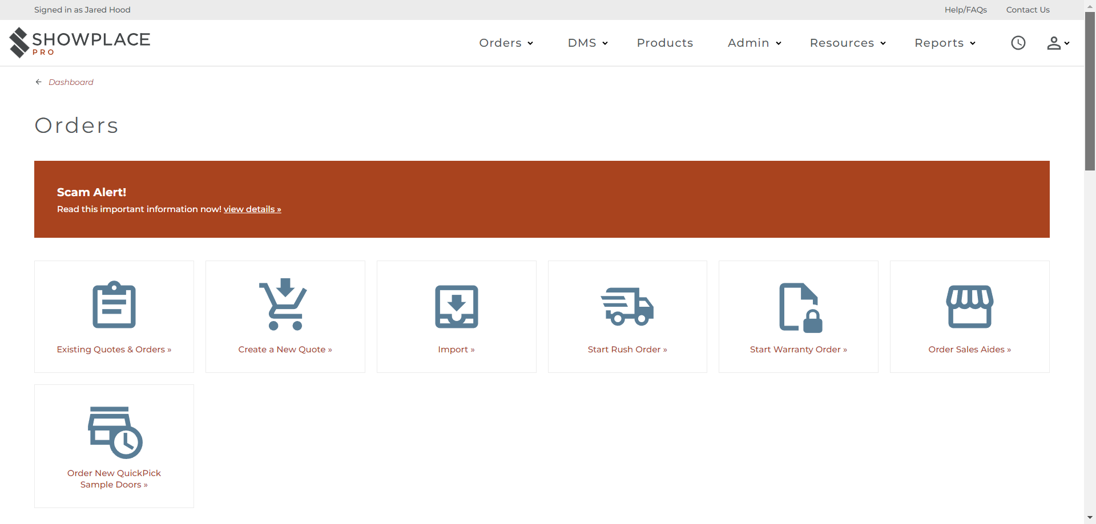Click the Import inbox download icon
The width and height of the screenshot is (1096, 524).
click(x=457, y=307)
